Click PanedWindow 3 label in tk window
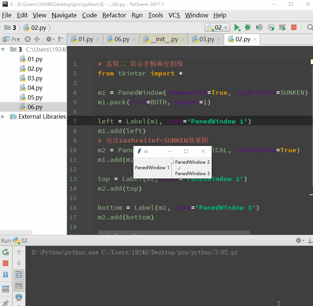This screenshot has height=306, width=313. pos(192,173)
